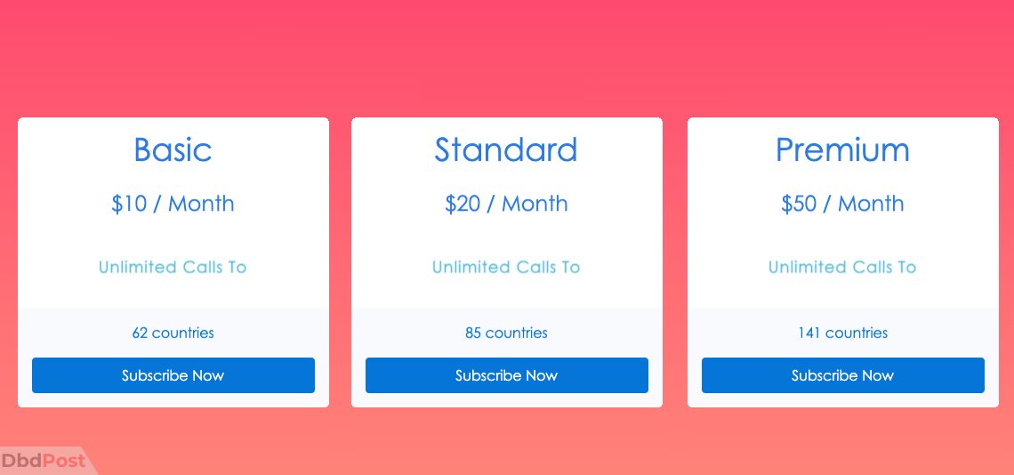Click the Standard pricing card

(506, 262)
